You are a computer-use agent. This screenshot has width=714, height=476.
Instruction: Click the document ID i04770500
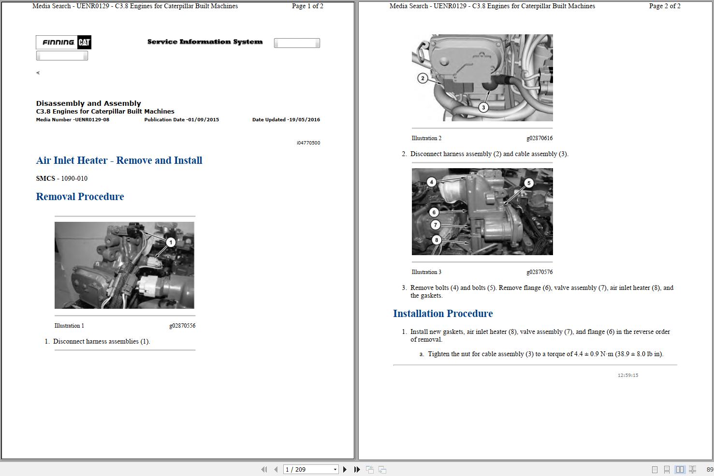click(x=308, y=143)
